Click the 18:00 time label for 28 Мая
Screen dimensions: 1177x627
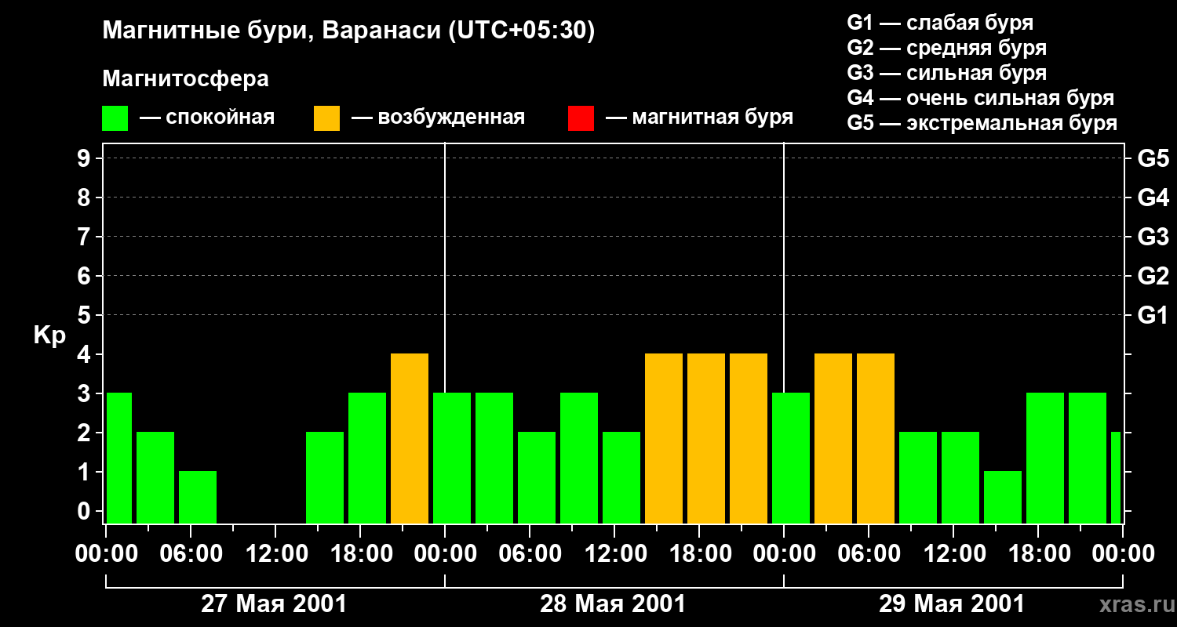(699, 553)
